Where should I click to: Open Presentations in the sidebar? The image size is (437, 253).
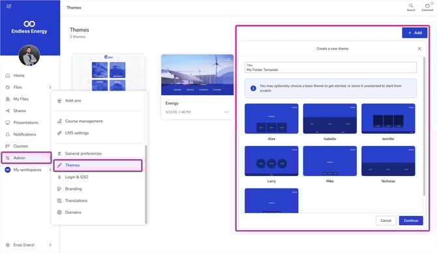[27, 123]
